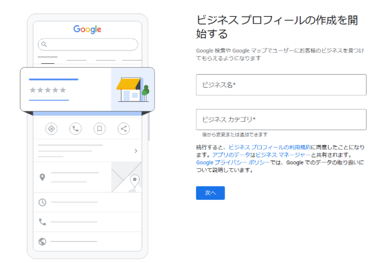Open Google プライバシー ポリシー link

233,162
